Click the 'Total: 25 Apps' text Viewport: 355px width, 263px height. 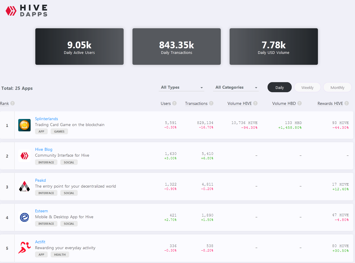click(x=17, y=88)
